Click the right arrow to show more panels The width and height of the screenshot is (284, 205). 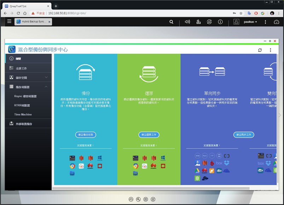tap(280, 115)
